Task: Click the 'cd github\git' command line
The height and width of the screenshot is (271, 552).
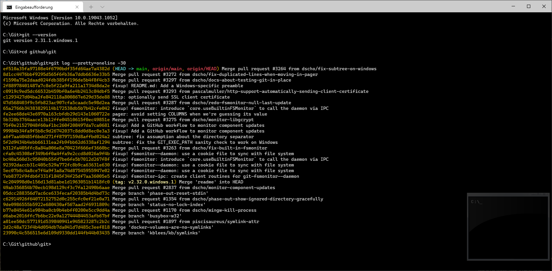Action: tap(39, 52)
